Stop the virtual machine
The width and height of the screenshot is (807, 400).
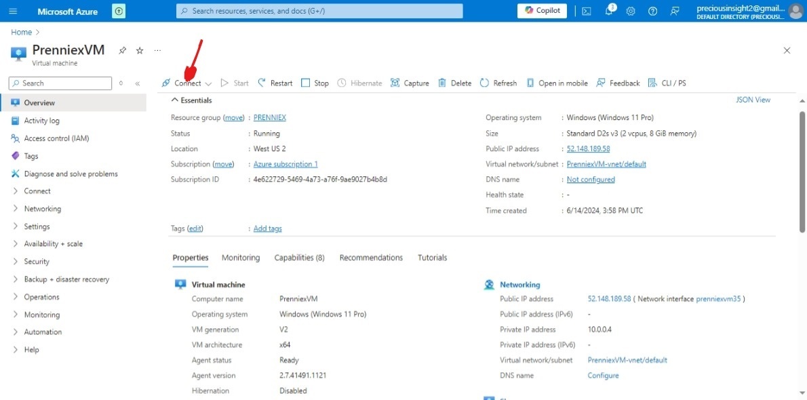[x=315, y=83]
